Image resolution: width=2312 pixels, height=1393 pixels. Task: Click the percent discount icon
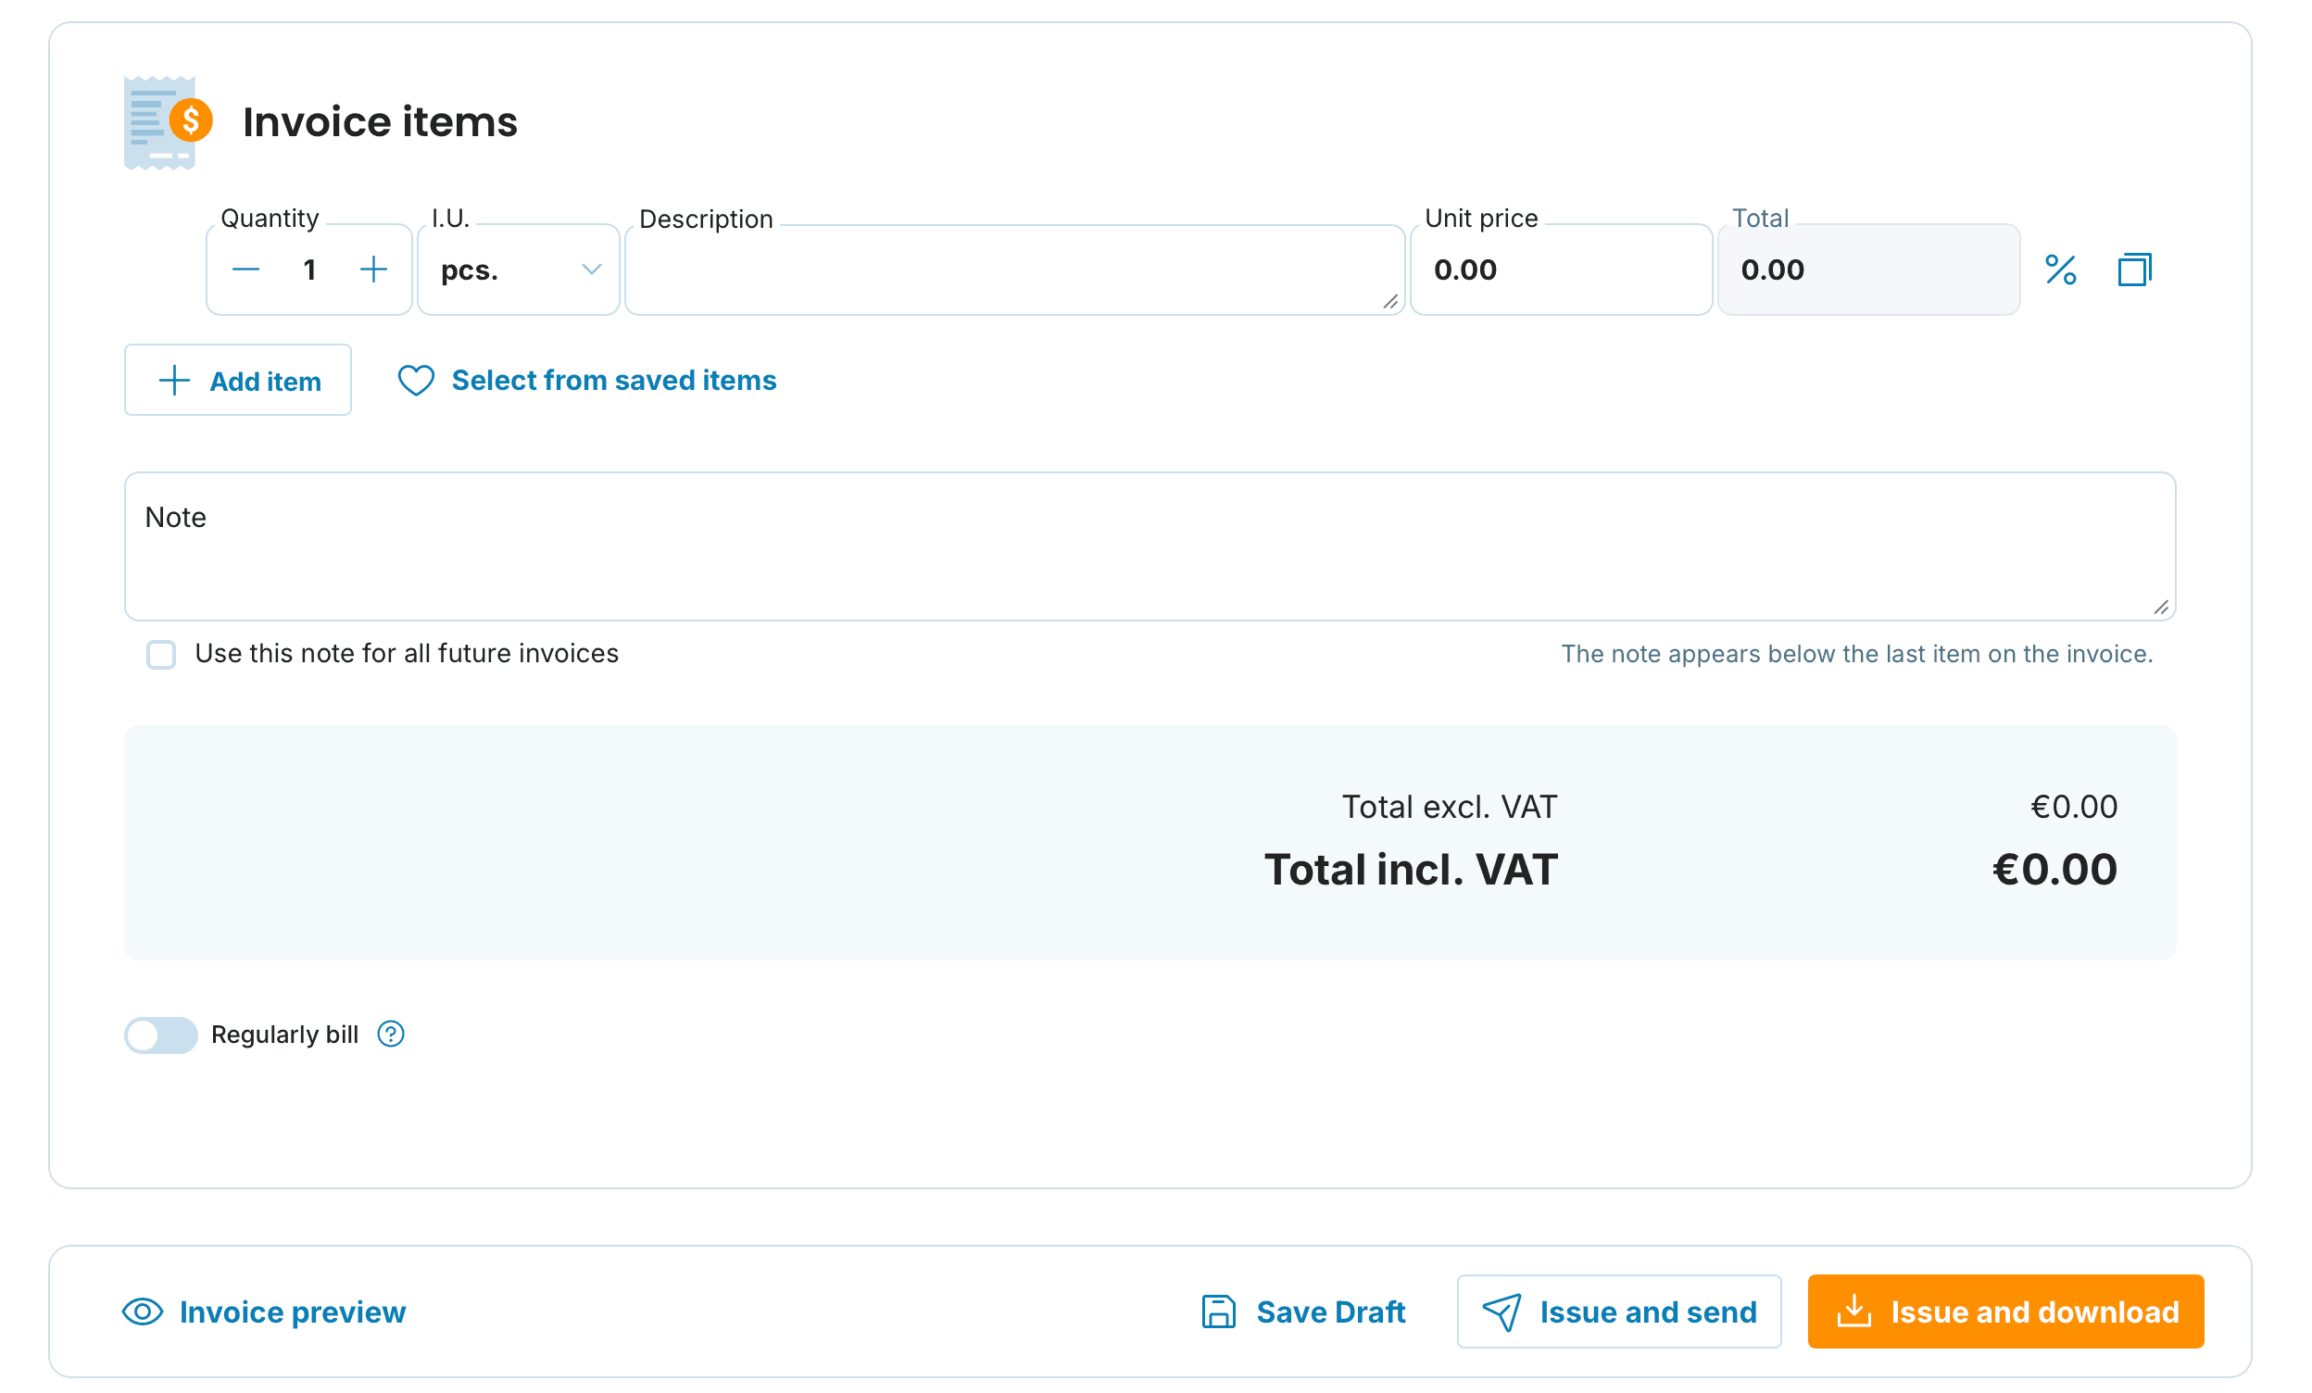2061,270
